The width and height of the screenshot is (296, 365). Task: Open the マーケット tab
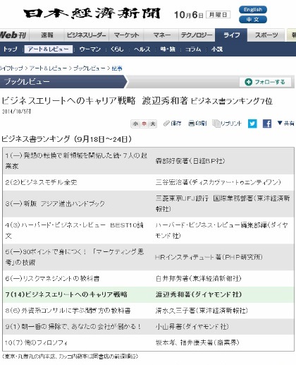pyautogui.click(x=126, y=35)
